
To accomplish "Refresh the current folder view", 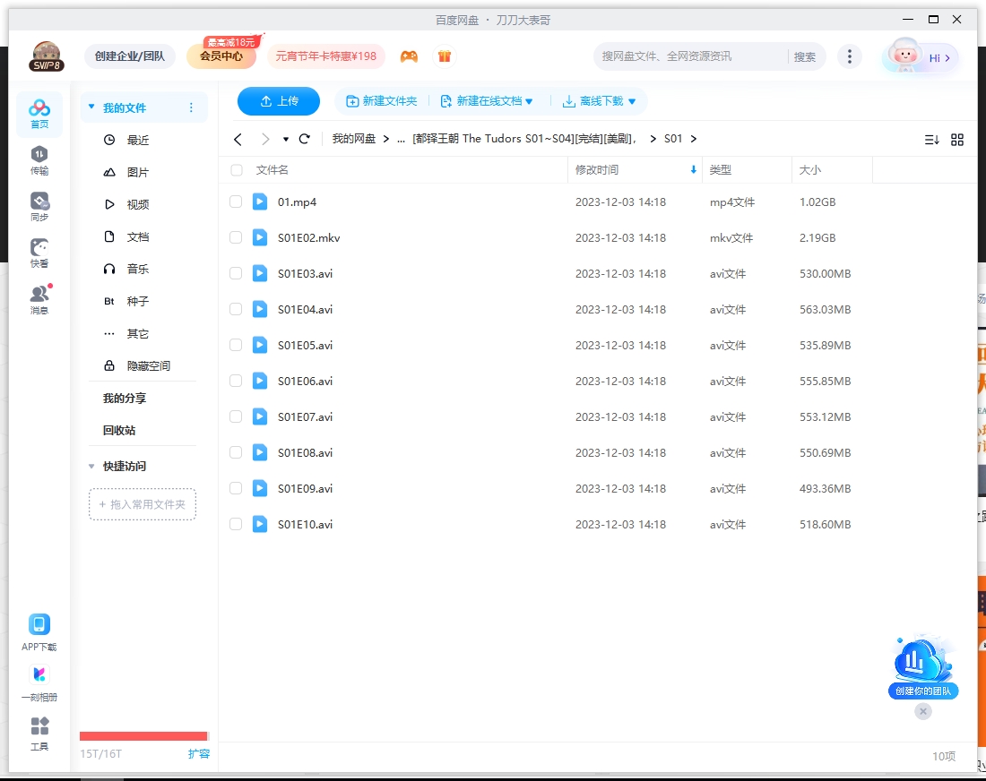I will (304, 139).
